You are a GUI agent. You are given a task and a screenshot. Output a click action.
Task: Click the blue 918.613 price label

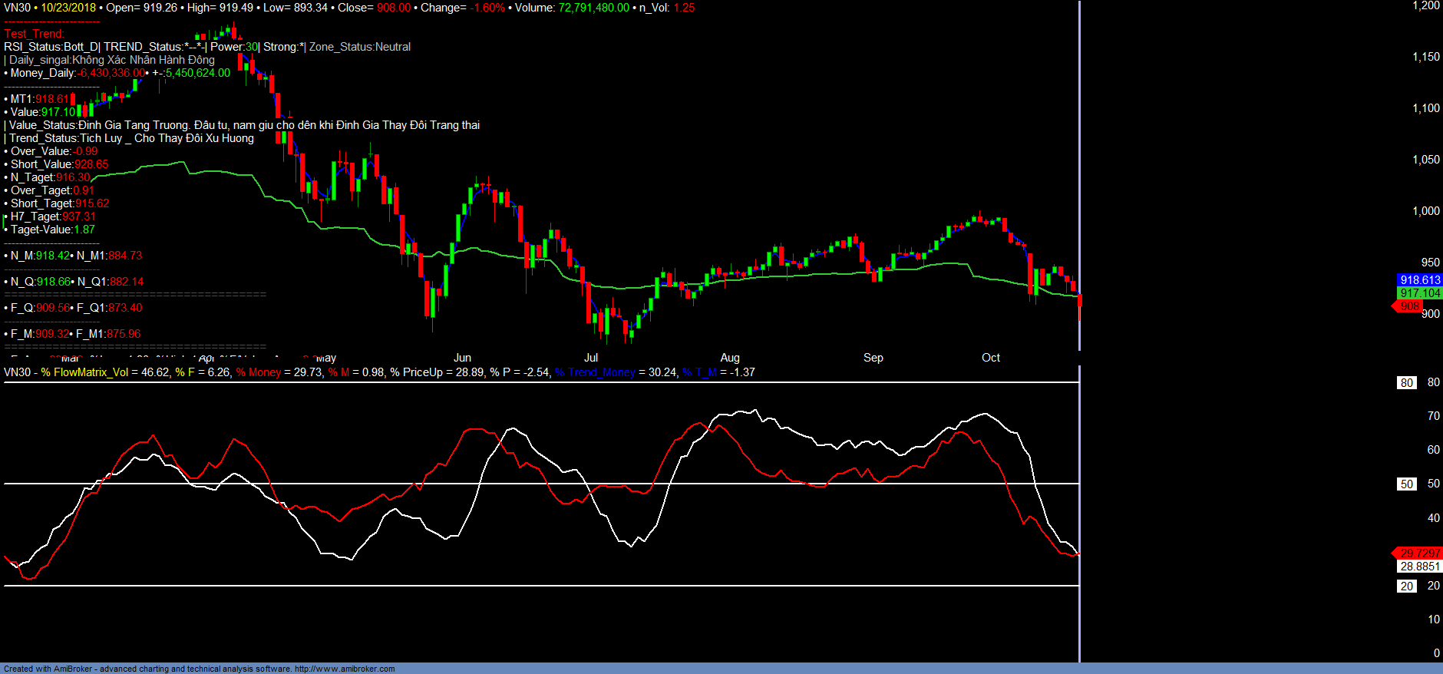coord(1419,280)
